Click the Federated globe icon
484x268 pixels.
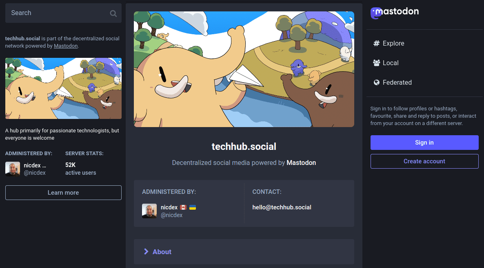pyautogui.click(x=376, y=83)
